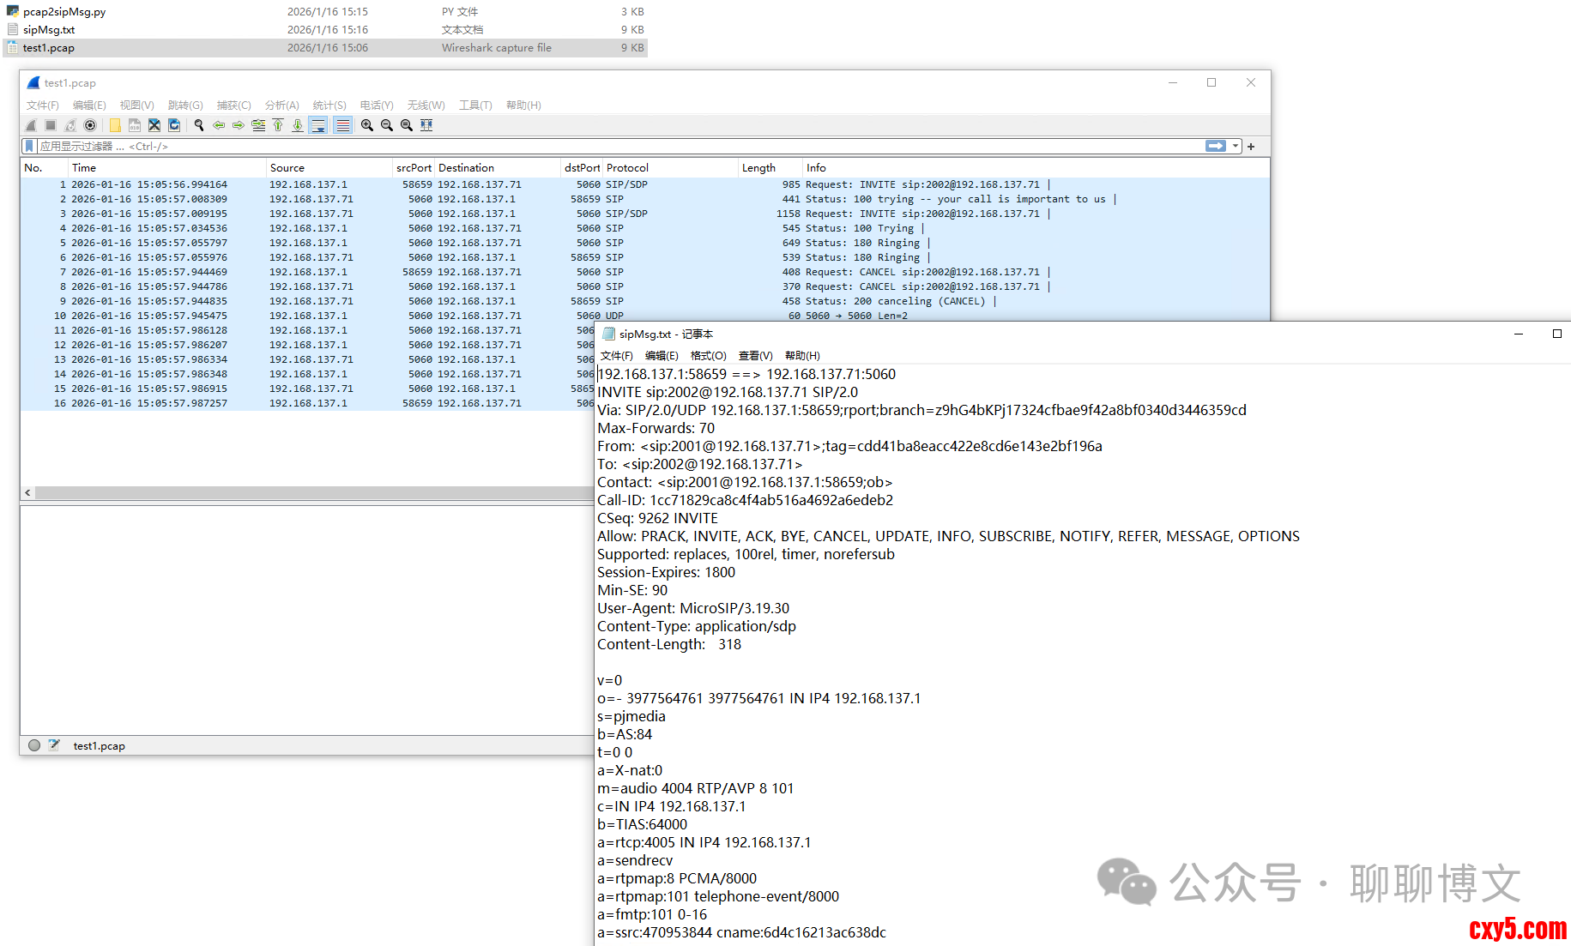Click the Reload capture file icon
The image size is (1571, 946).
174,125
